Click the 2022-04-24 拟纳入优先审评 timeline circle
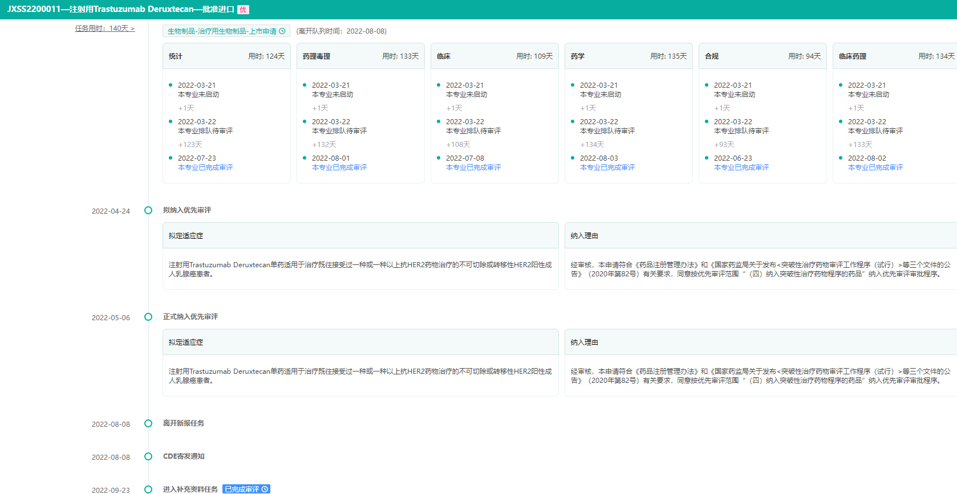 148,210
